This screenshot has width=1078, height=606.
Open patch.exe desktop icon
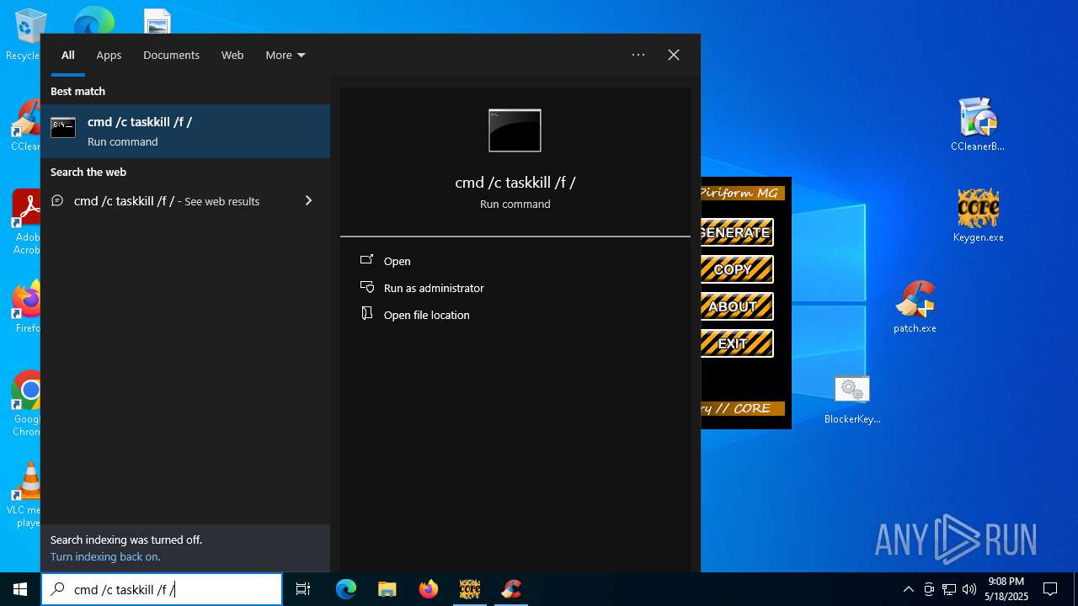(x=915, y=306)
